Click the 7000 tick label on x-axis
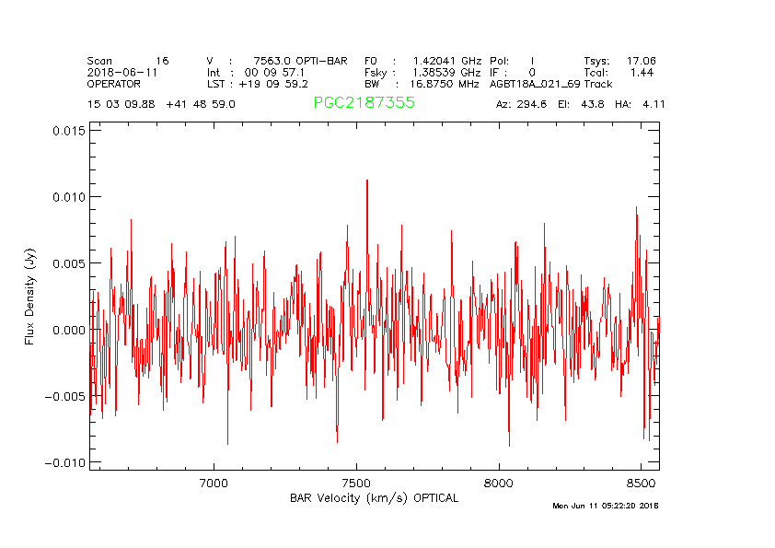 point(214,482)
